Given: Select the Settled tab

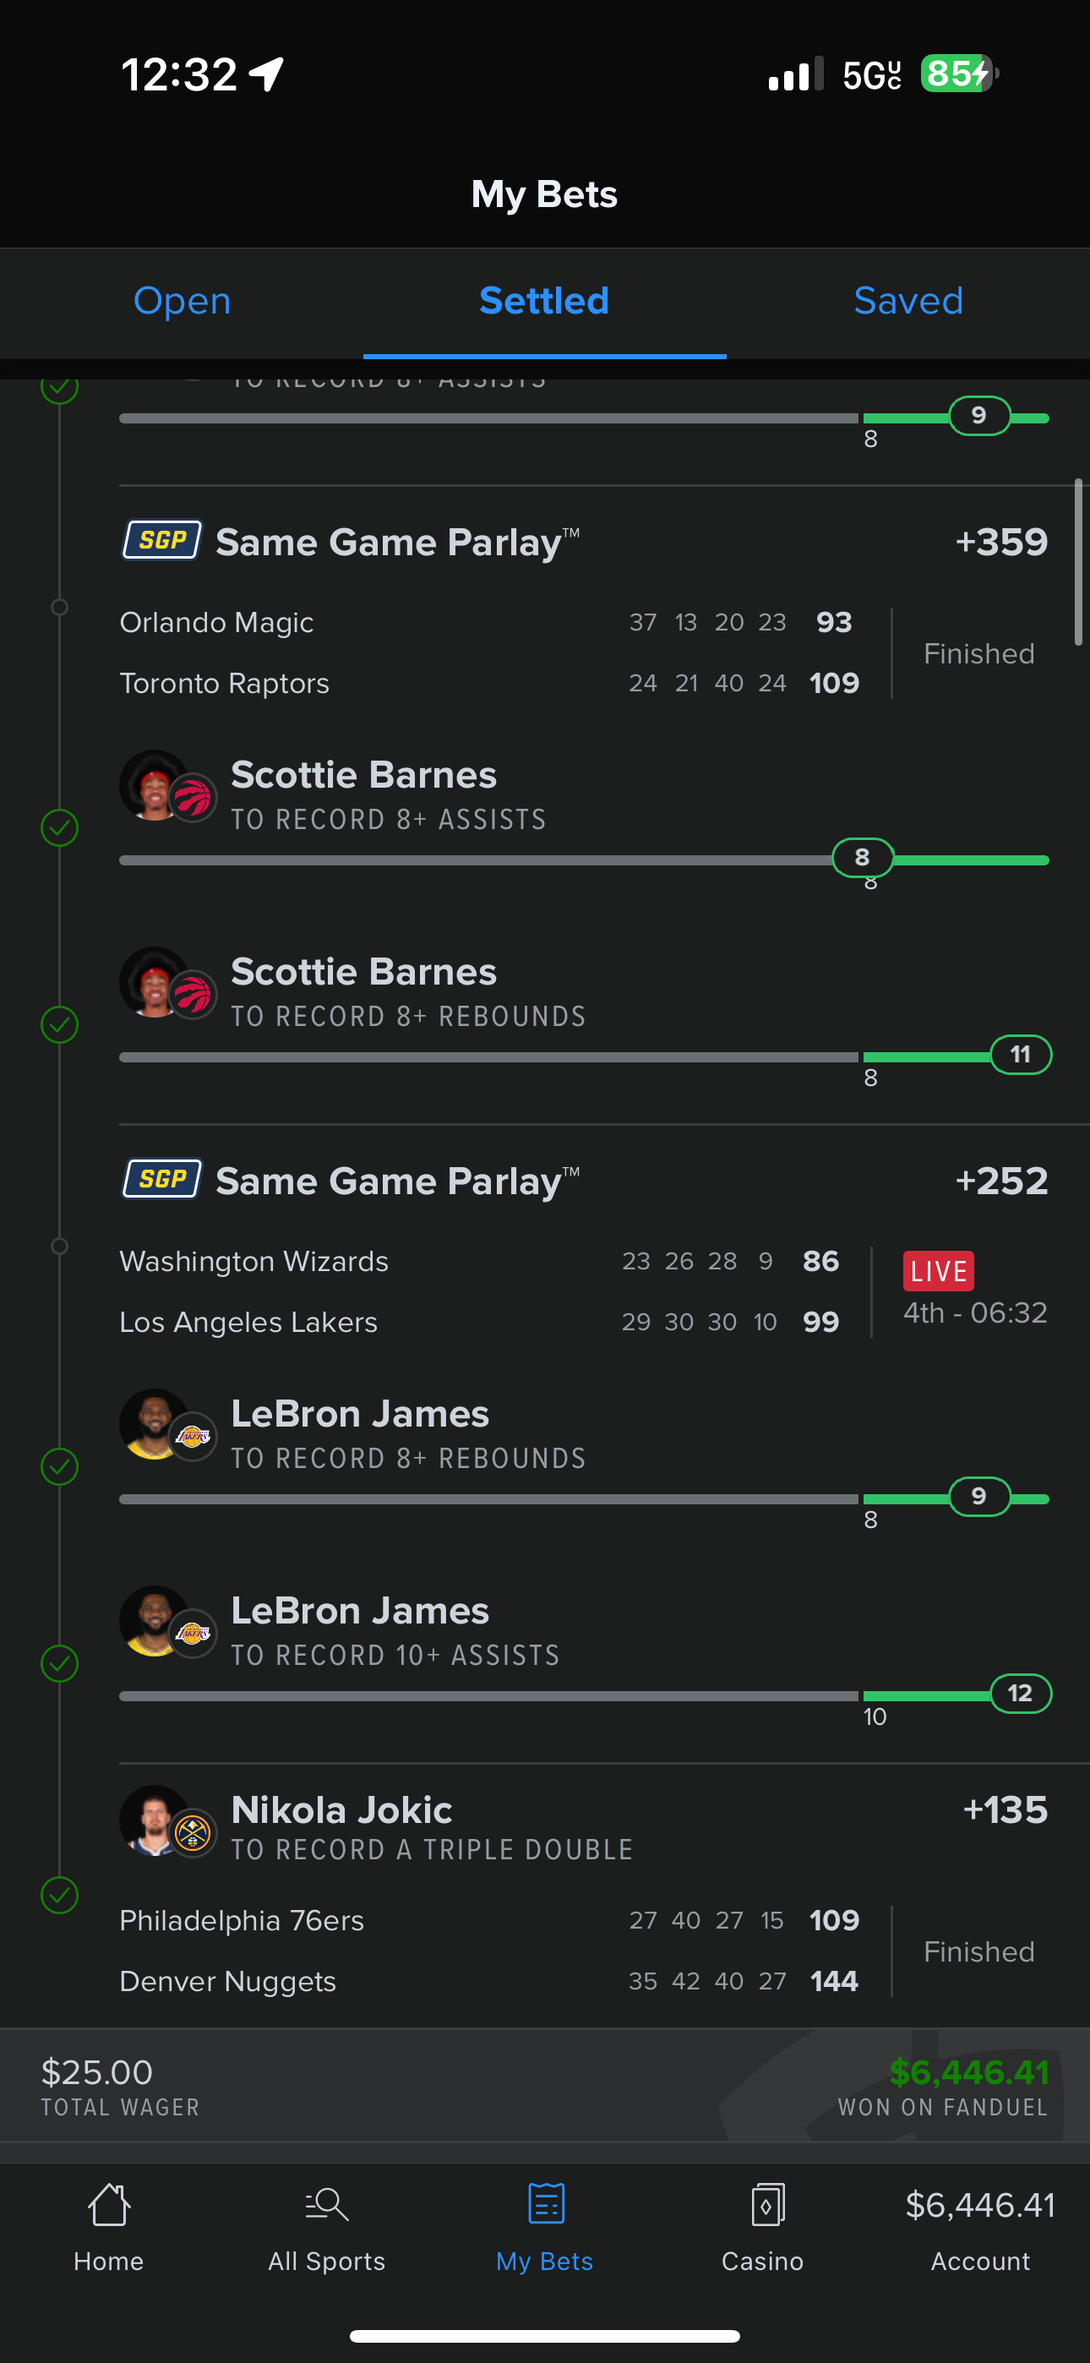Looking at the screenshot, I should click(x=544, y=301).
